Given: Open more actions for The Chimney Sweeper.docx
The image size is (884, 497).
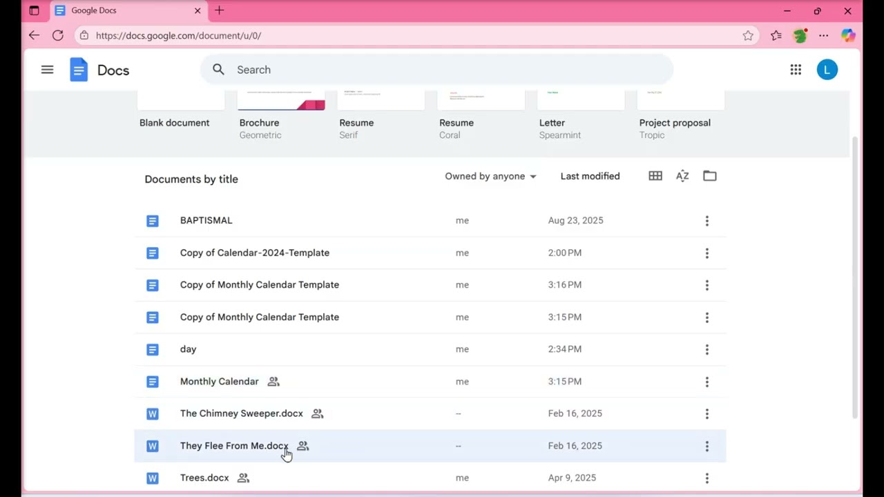Looking at the screenshot, I should click(707, 414).
